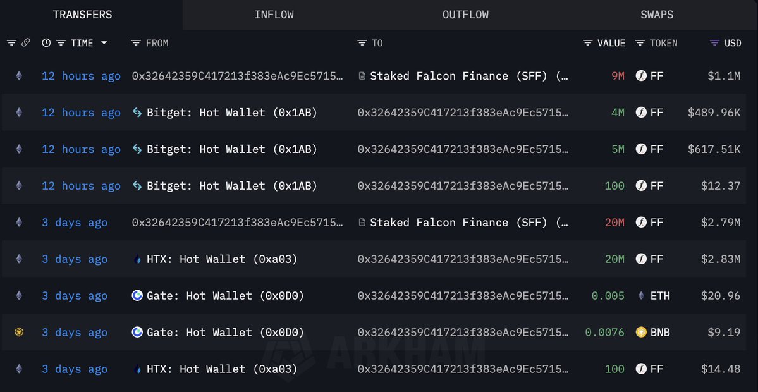Click the TOKEN column filter icon
Screen dimensions: 758x392
click(640, 43)
